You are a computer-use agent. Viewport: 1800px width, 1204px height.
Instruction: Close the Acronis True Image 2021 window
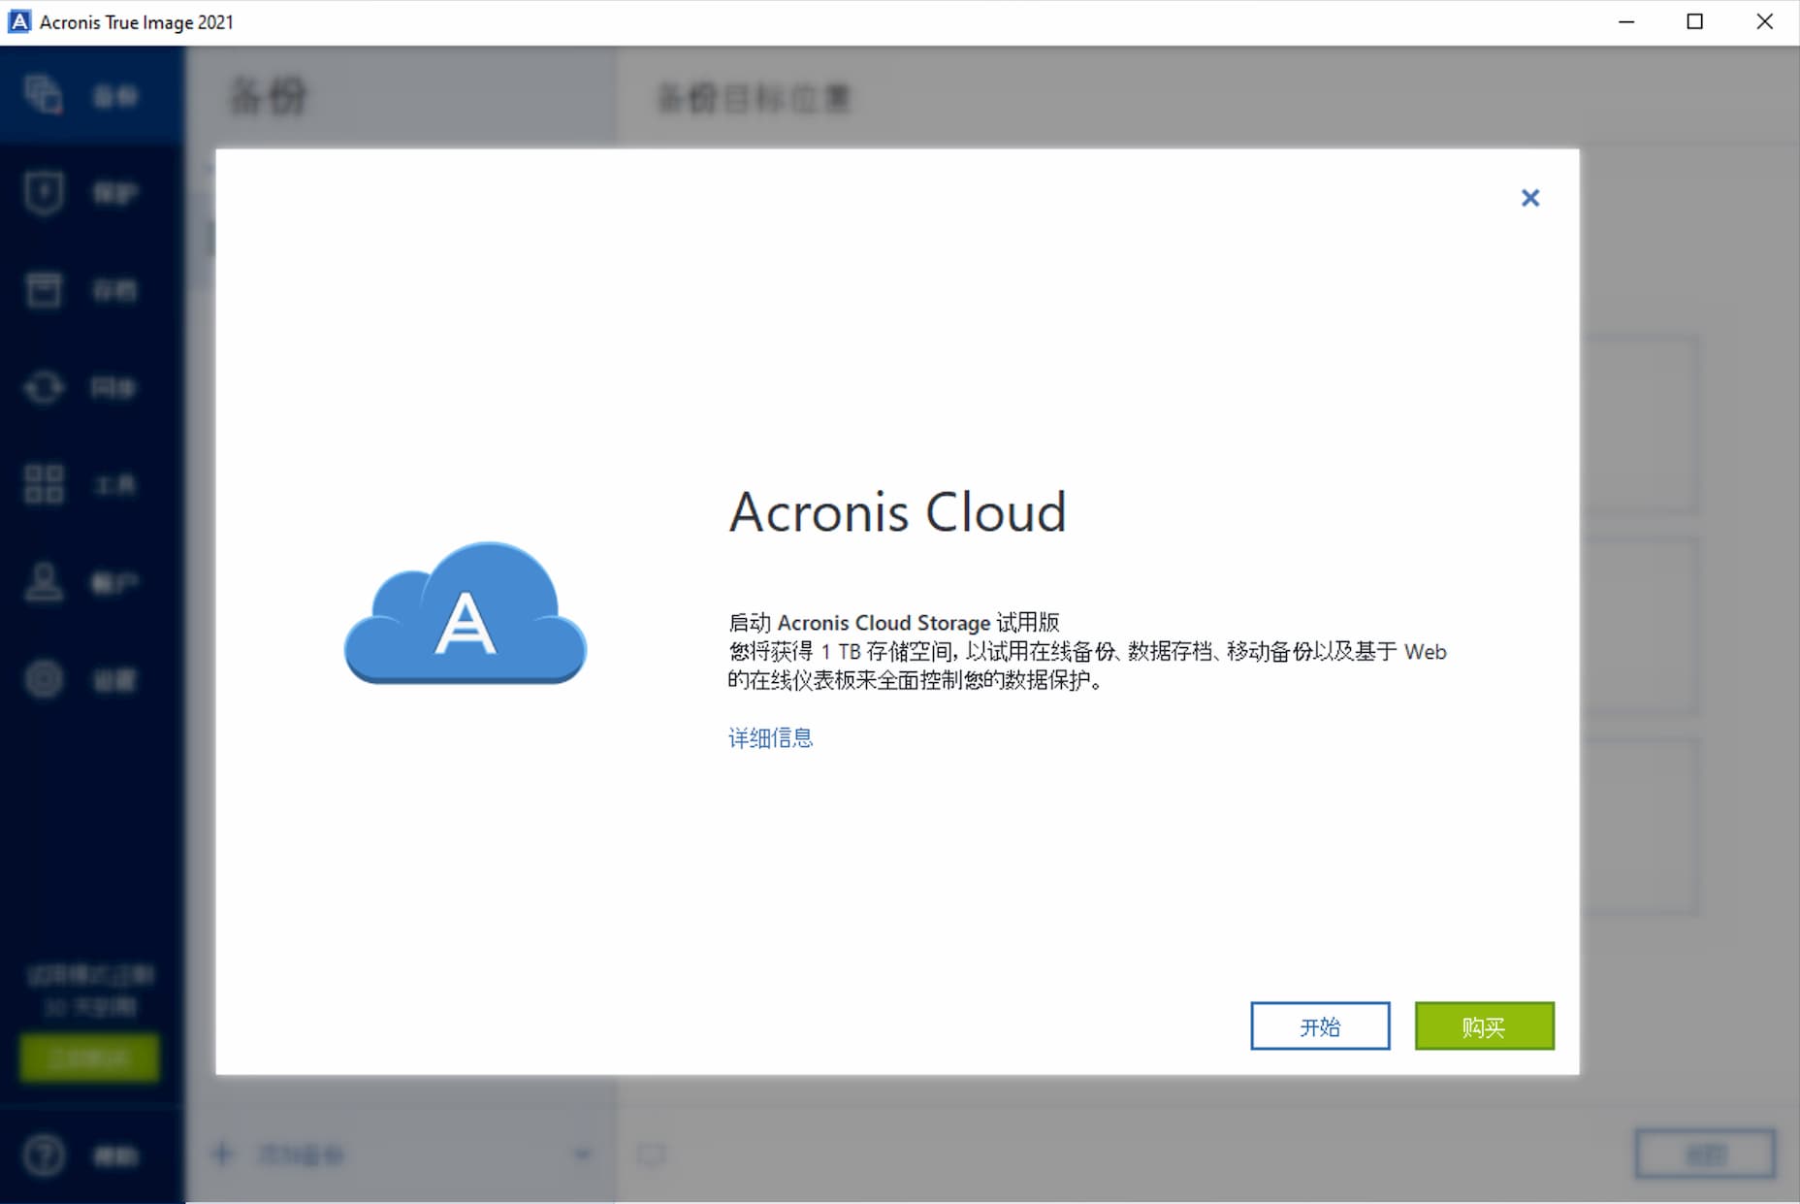click(x=1765, y=21)
